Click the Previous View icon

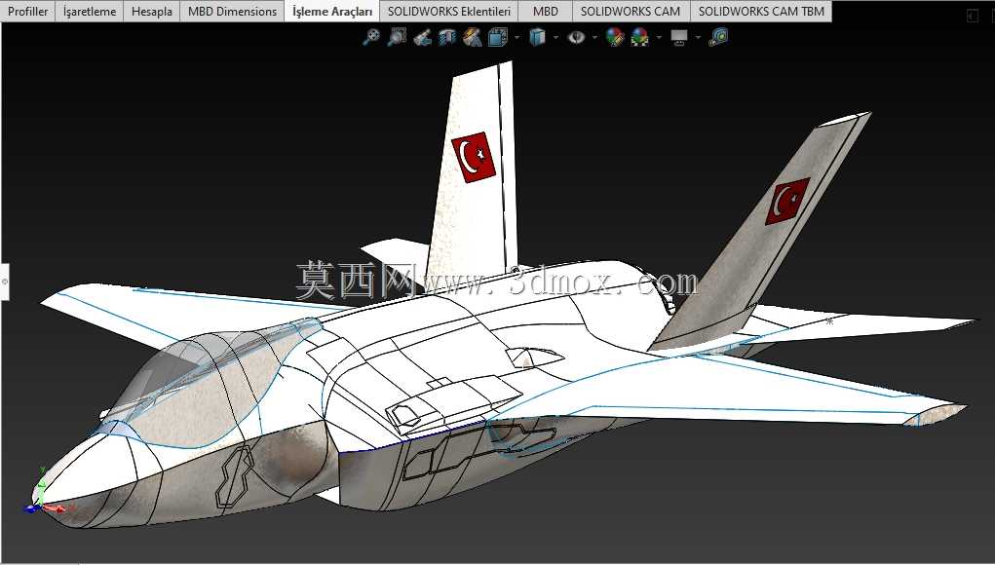click(422, 37)
